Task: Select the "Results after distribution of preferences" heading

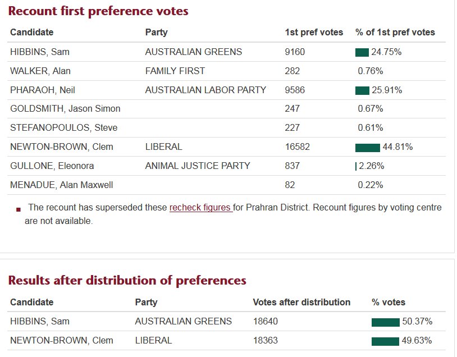Action: coord(127,280)
